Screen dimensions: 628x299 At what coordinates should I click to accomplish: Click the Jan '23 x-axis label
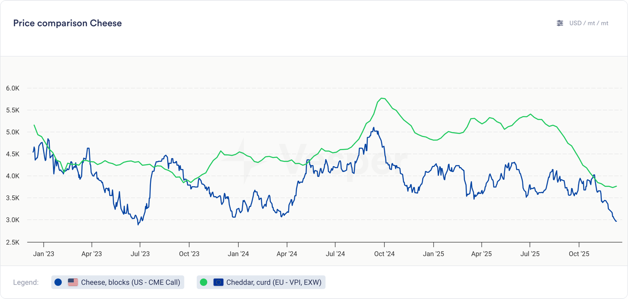coord(44,254)
